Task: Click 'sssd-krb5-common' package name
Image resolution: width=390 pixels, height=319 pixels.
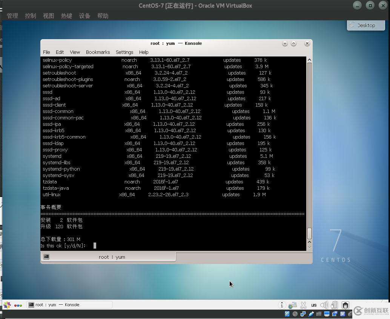Action: pyautogui.click(x=64, y=137)
